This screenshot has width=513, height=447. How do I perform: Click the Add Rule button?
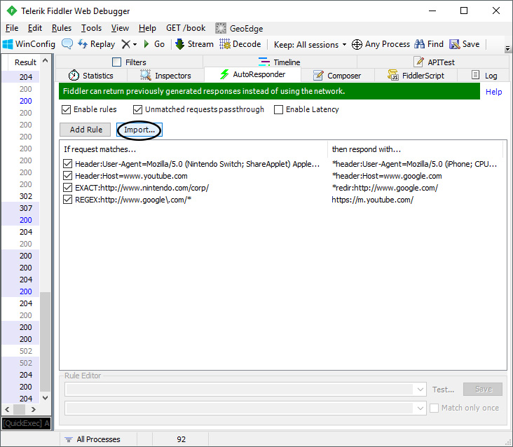click(x=85, y=130)
